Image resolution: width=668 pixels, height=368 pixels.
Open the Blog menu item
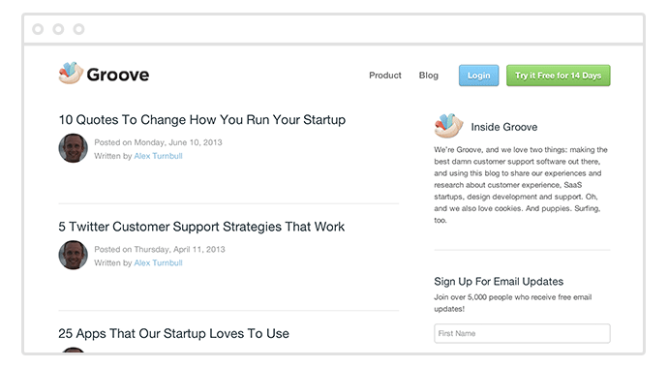[429, 76]
